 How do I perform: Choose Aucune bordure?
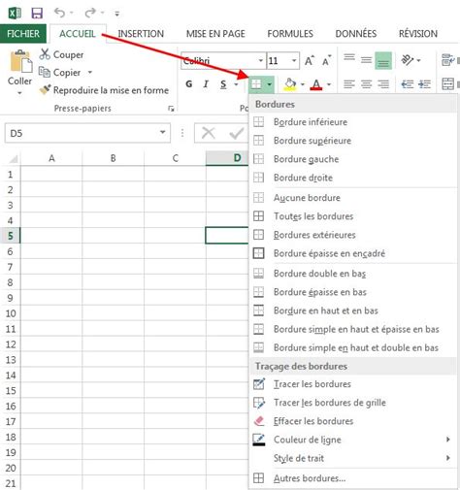point(352,198)
